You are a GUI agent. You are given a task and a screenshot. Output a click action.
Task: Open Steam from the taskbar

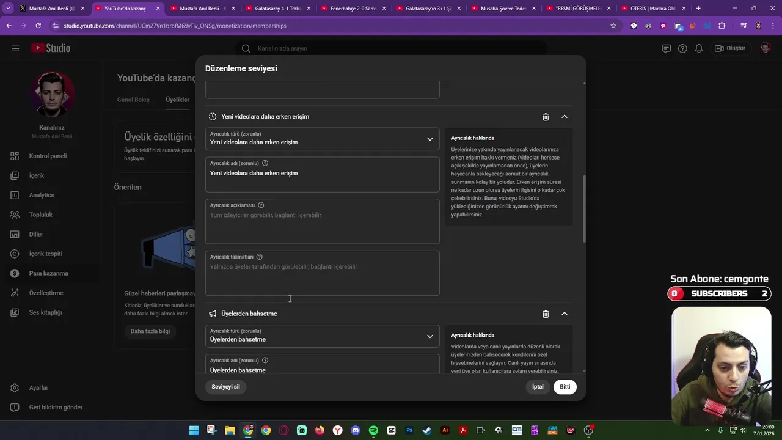click(427, 430)
